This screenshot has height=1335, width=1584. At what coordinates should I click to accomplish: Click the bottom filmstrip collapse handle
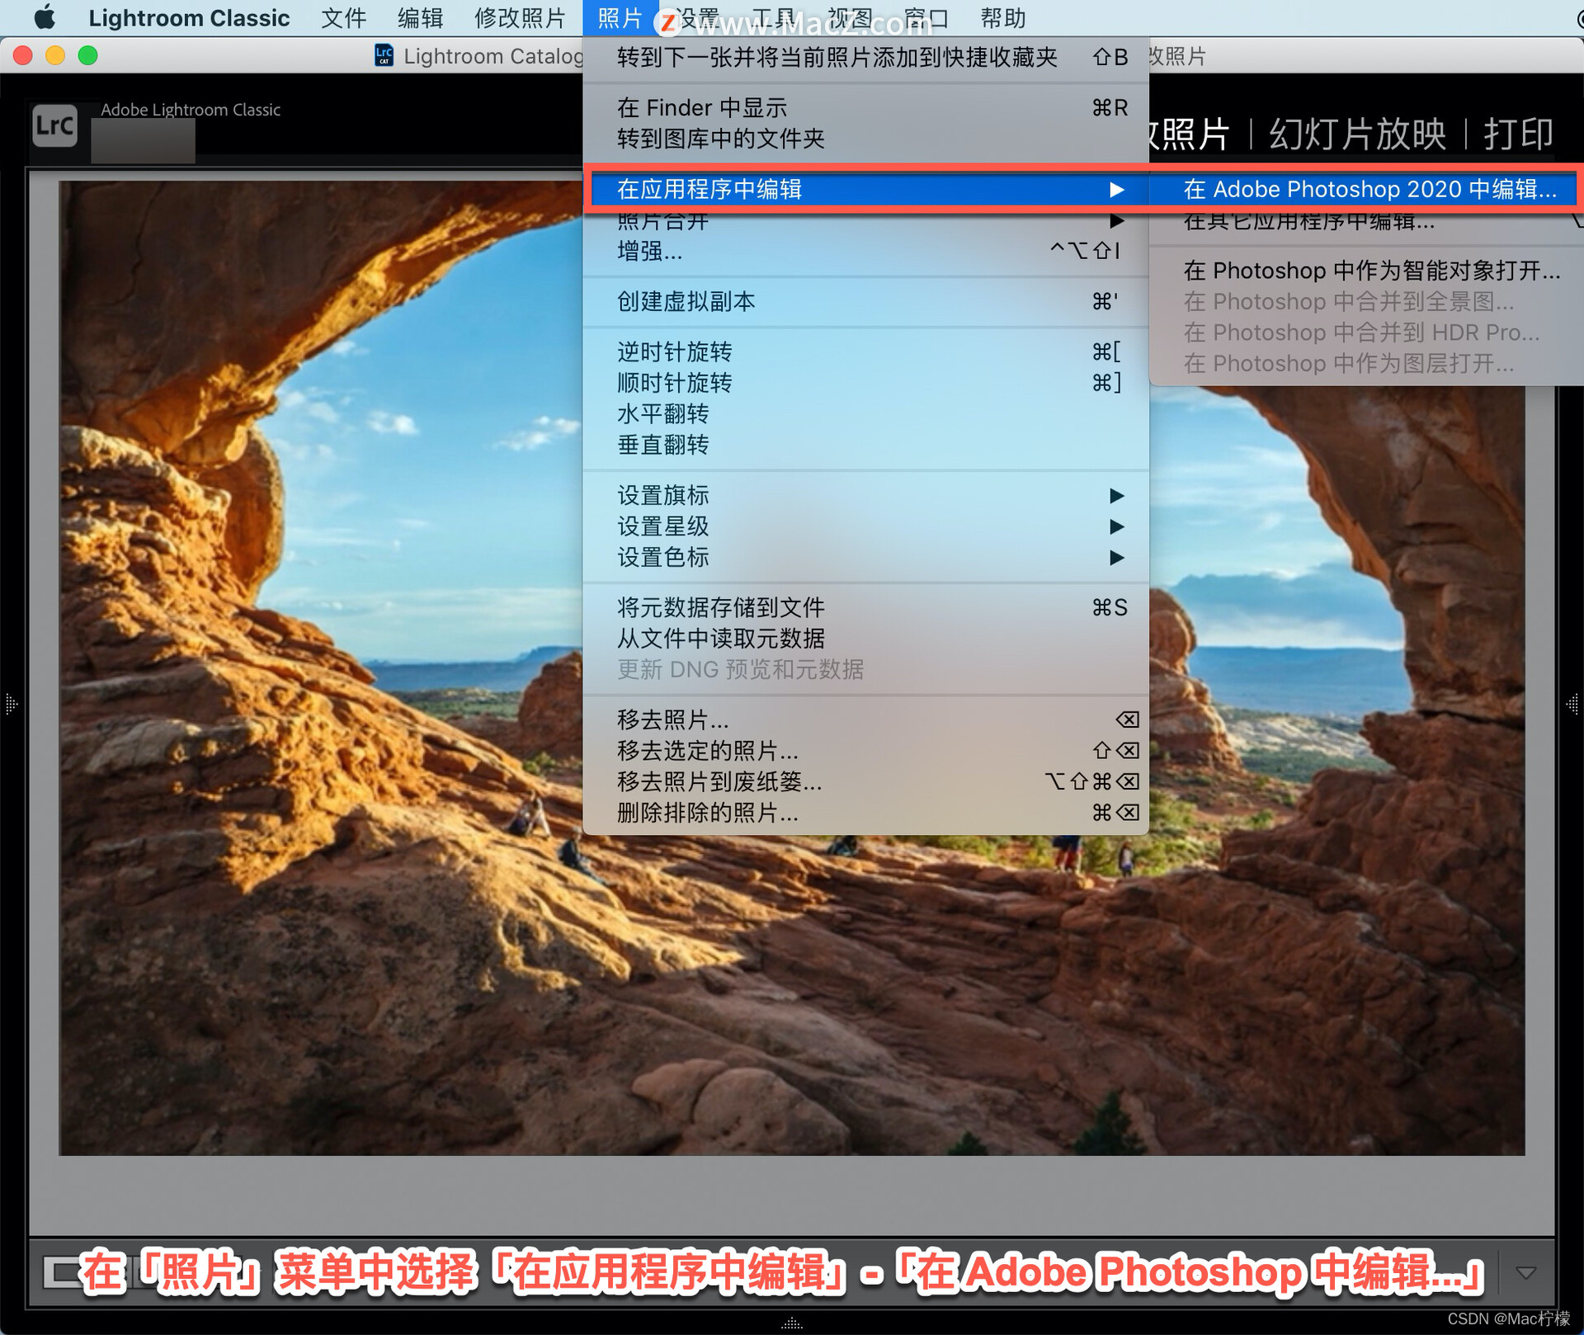click(792, 1323)
